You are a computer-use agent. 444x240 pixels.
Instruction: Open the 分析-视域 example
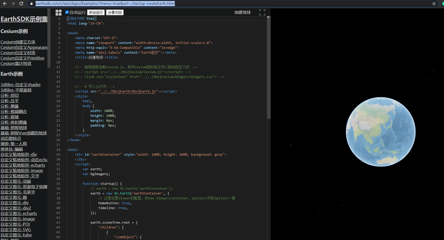point(10,117)
